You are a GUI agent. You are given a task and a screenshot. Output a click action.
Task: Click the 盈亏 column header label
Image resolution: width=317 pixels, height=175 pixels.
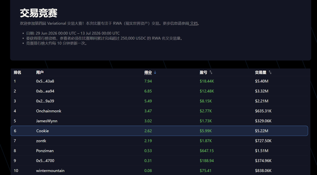coord(203,73)
